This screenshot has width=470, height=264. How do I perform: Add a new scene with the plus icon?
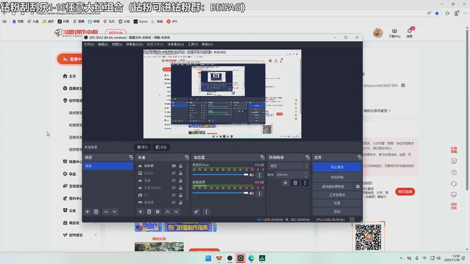click(87, 212)
